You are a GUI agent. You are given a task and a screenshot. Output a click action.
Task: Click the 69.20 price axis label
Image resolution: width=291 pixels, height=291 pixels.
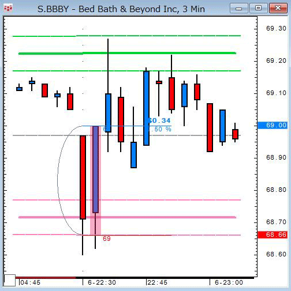[276, 61]
